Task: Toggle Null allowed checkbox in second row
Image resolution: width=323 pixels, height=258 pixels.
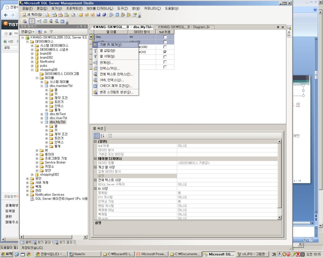Action: 165,42
